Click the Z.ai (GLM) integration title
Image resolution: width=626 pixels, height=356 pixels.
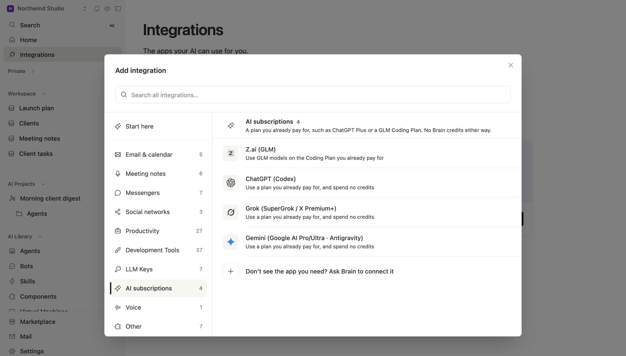260,149
